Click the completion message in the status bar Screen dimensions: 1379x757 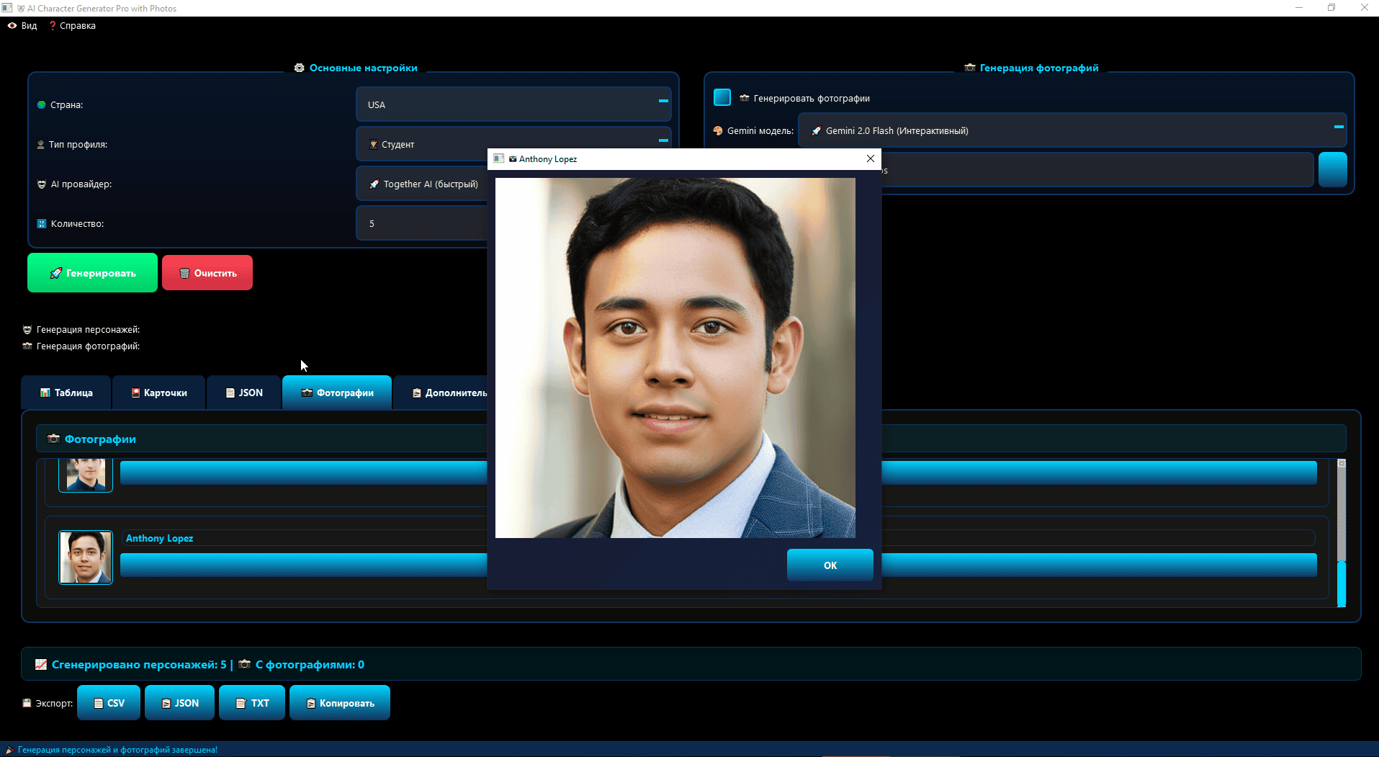pyautogui.click(x=117, y=750)
